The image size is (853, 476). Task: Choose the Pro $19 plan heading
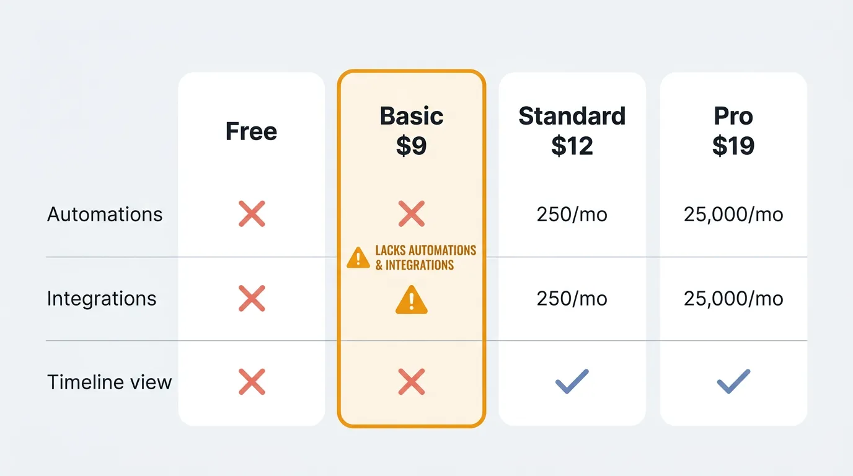[733, 131]
